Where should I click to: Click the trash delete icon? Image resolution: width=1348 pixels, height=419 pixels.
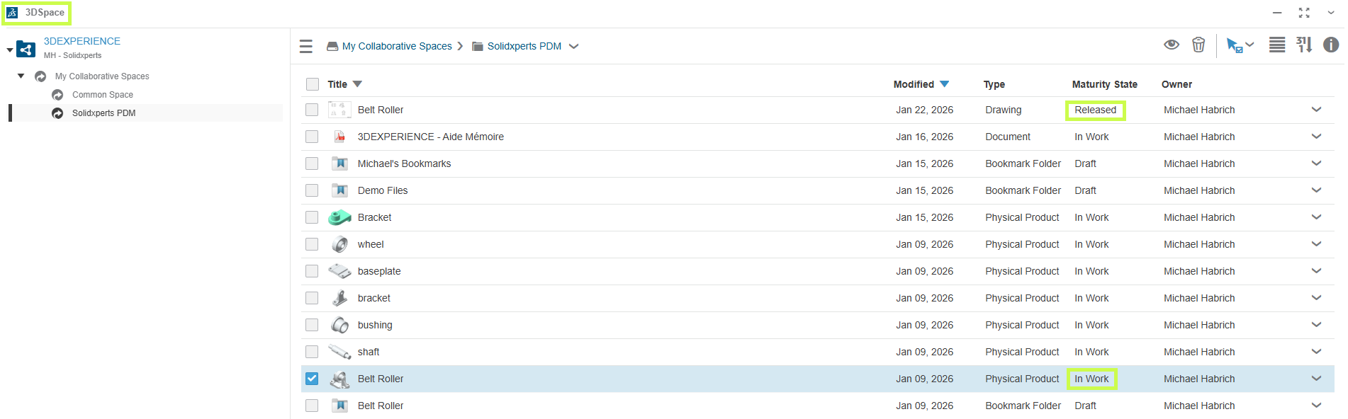pyautogui.click(x=1198, y=45)
